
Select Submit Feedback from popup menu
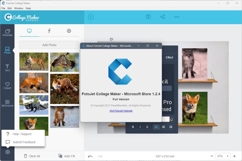point(23,142)
